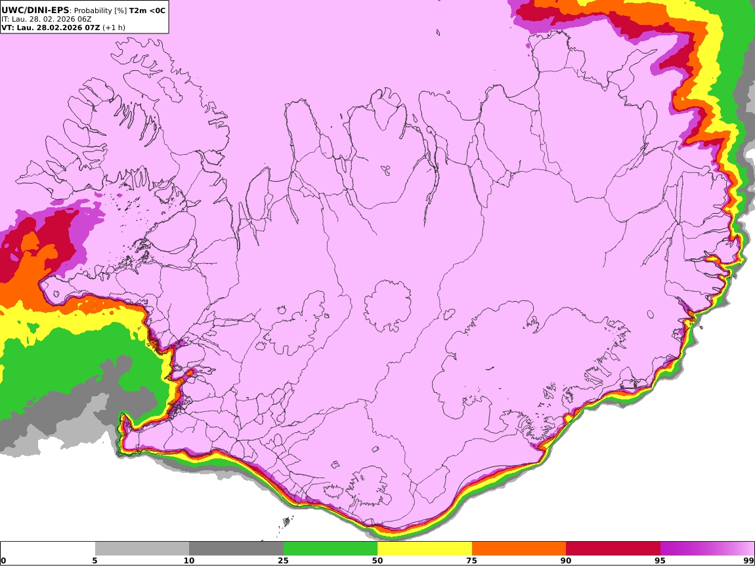Click the '(+1 h)' forecast offset text
This screenshot has width=755, height=566.
click(114, 28)
